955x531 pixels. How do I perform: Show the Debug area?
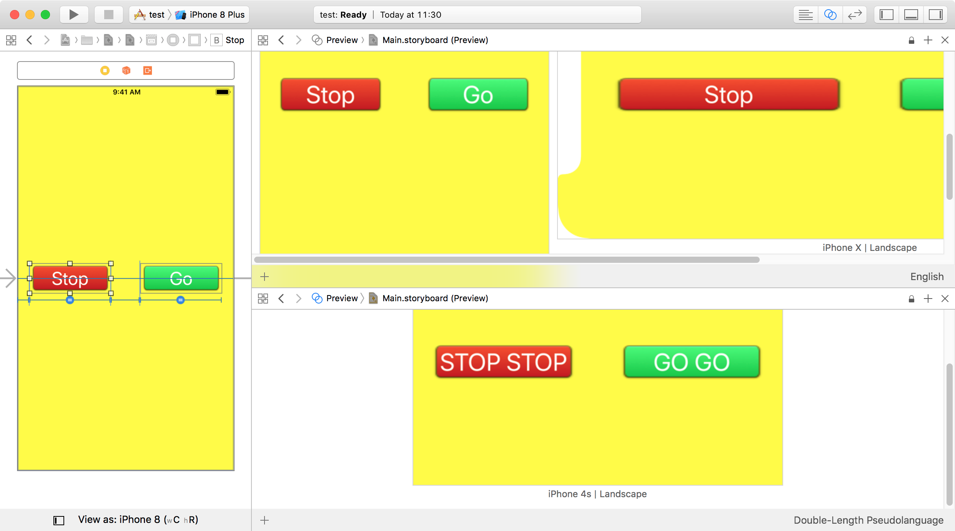(911, 15)
